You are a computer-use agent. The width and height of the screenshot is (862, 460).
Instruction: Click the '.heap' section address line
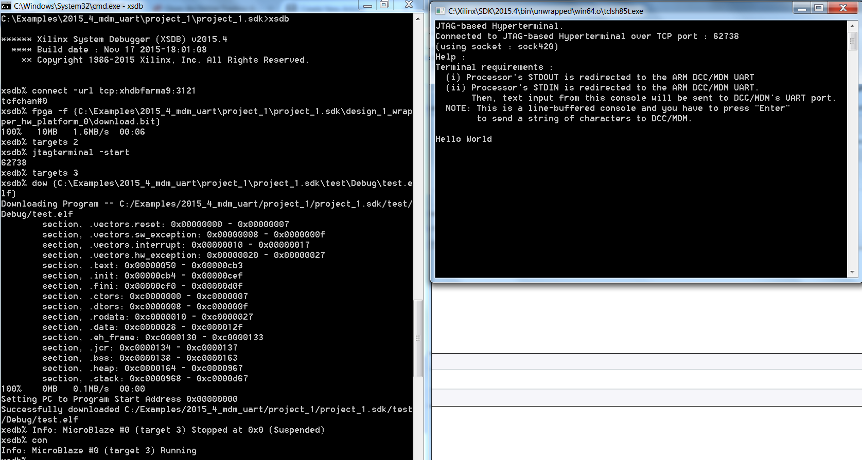coord(143,368)
